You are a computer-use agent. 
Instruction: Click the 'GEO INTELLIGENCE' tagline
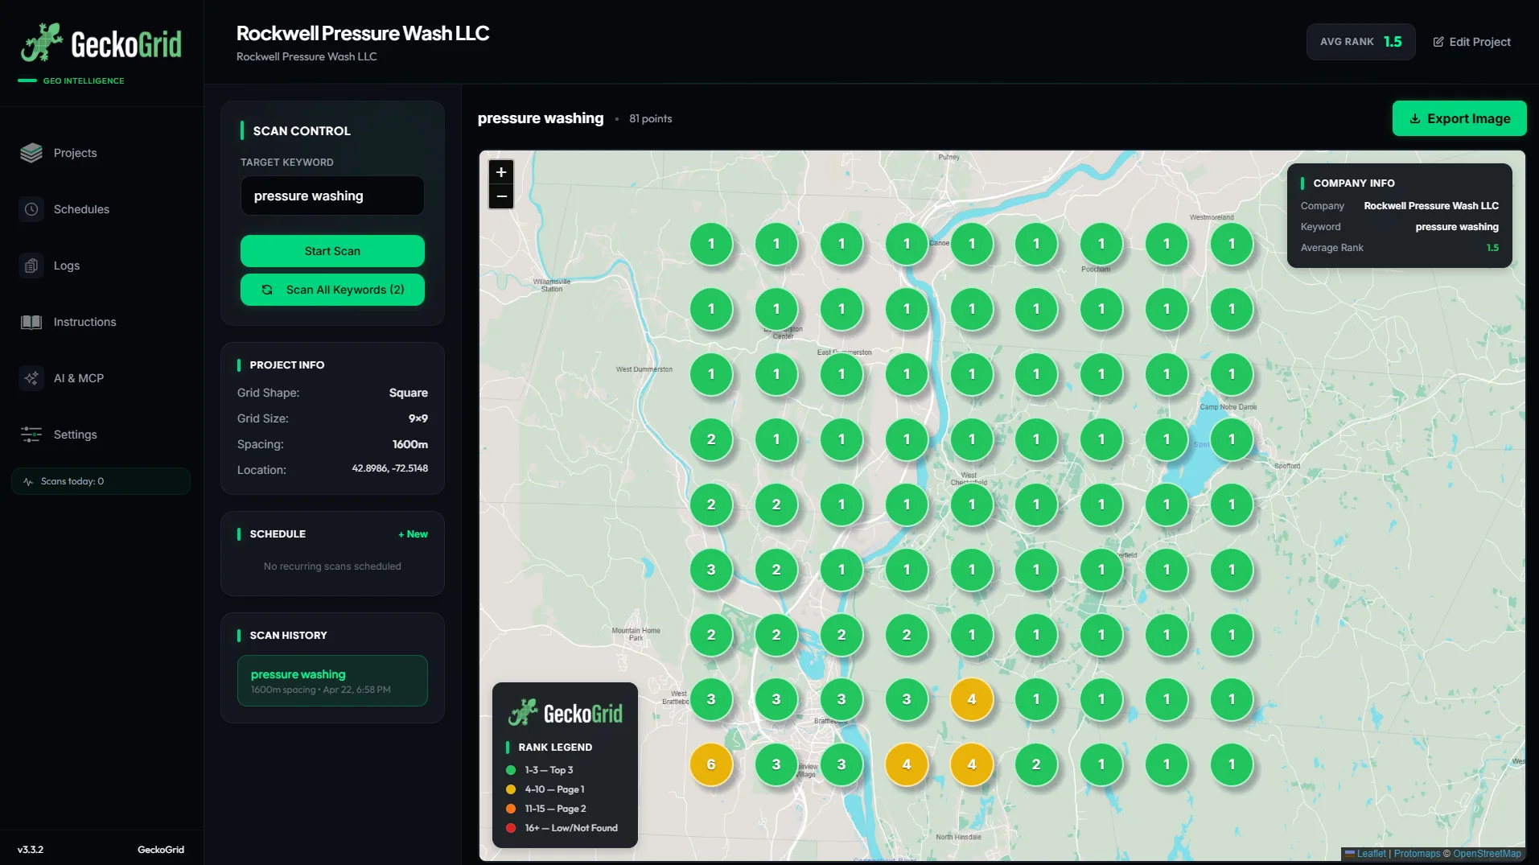tap(84, 80)
